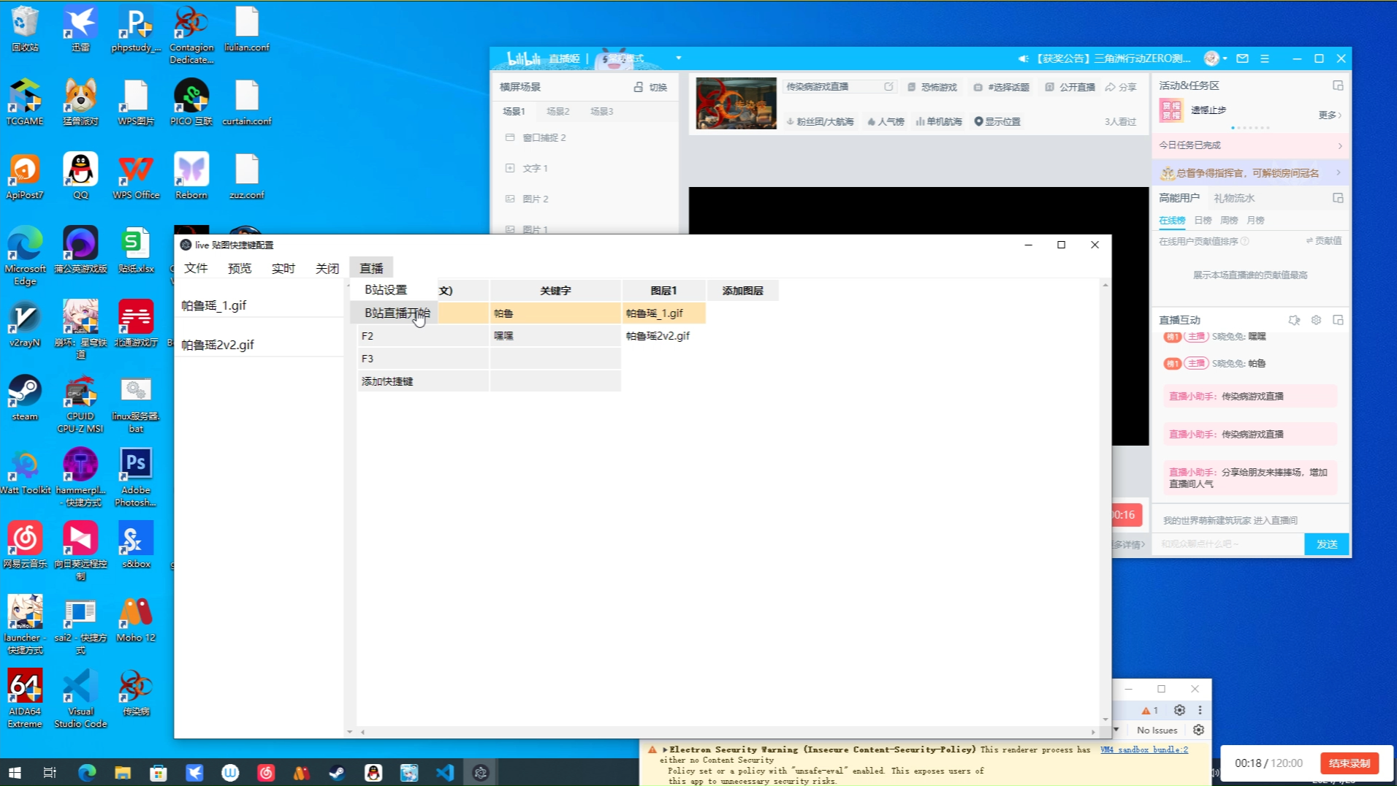The image size is (1397, 786).
Task: Click the 帕鲁瑶2v2.gif layer cell in the table
Action: (x=663, y=336)
